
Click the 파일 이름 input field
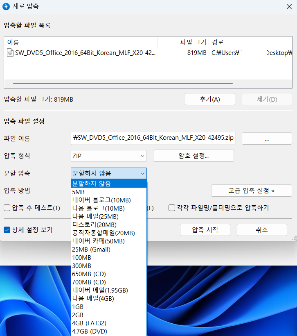153,138
